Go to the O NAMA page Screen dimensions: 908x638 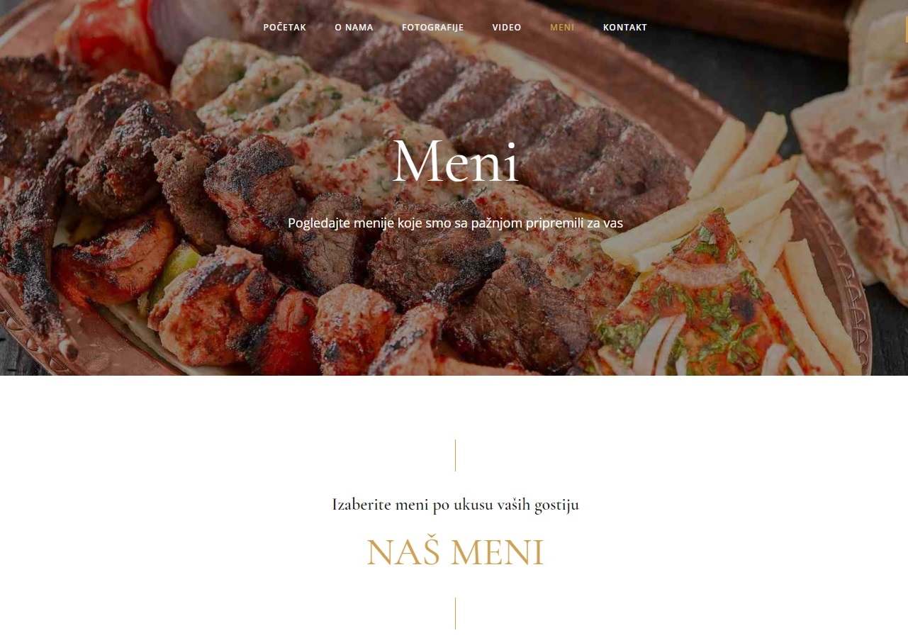[x=354, y=28]
